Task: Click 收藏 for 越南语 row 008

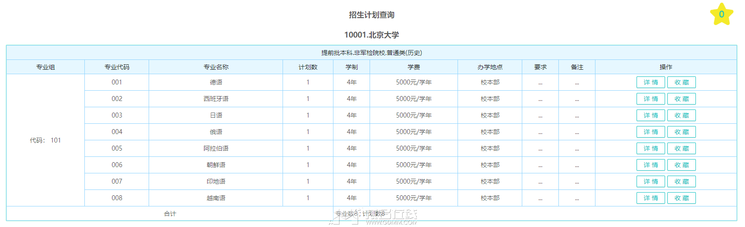Action: coord(681,198)
